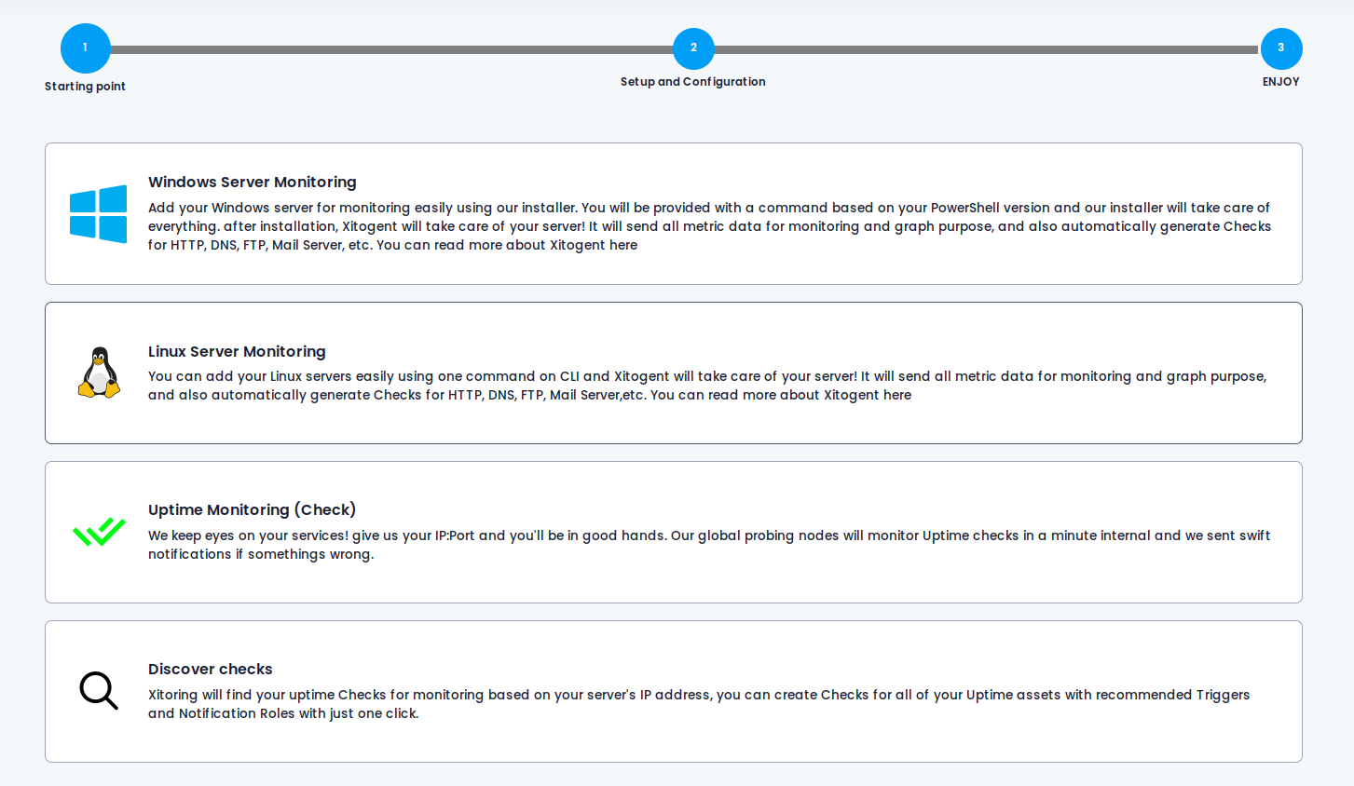Click the 'ENJOY' step label
This screenshot has width=1354, height=786.
point(1281,82)
